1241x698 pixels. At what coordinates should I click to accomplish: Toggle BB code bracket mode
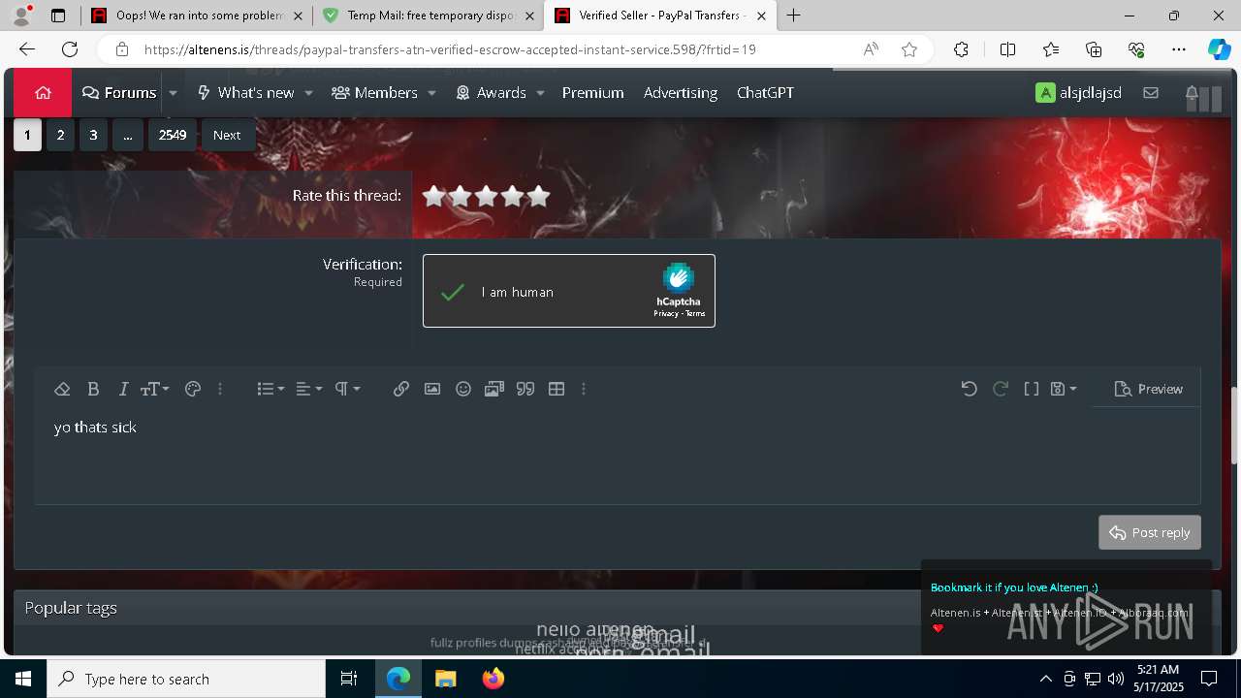click(1032, 389)
